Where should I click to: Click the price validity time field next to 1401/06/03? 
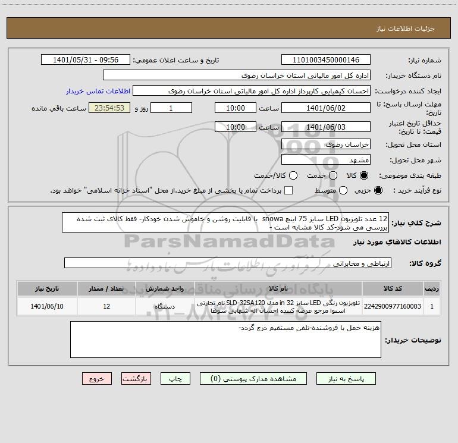click(x=236, y=127)
